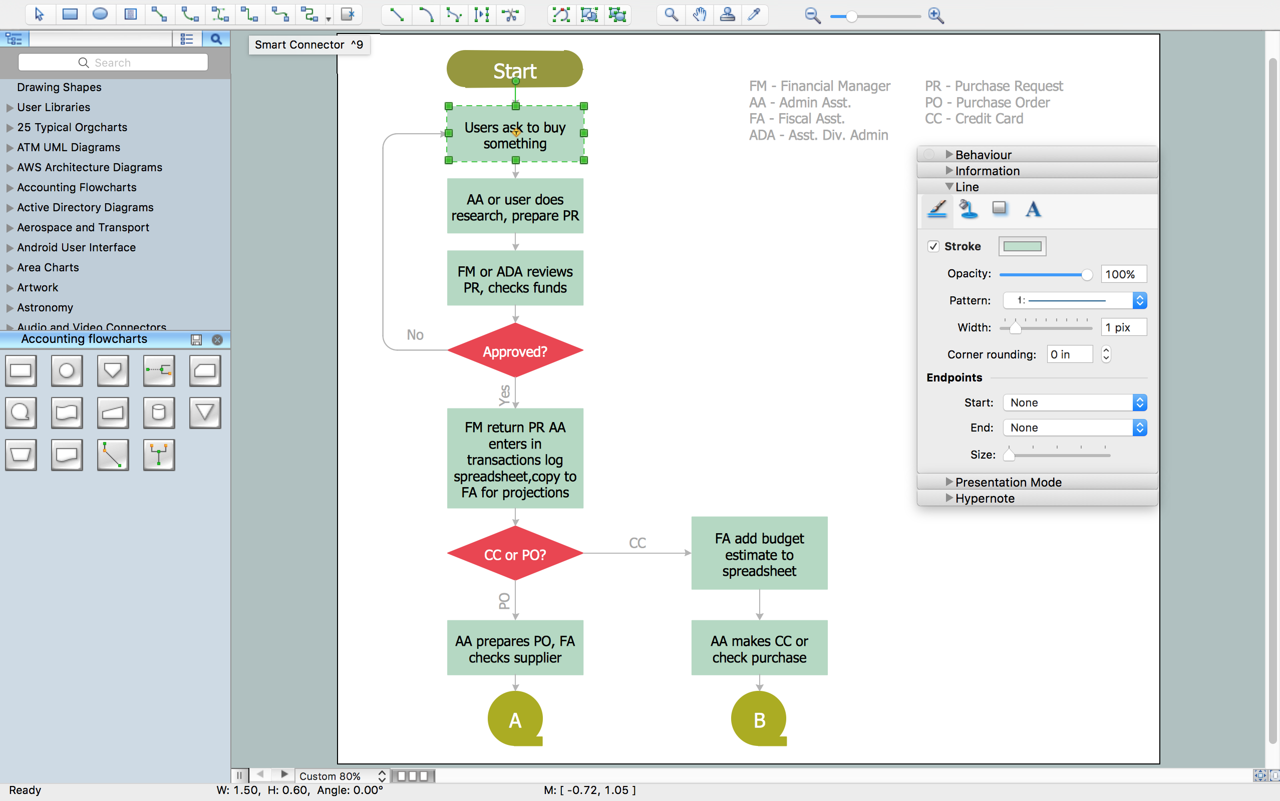Expand AWS Architecture Diagrams category
1280x801 pixels.
(10, 168)
